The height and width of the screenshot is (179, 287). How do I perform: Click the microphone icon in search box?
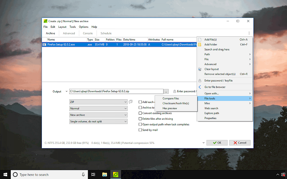83,175
